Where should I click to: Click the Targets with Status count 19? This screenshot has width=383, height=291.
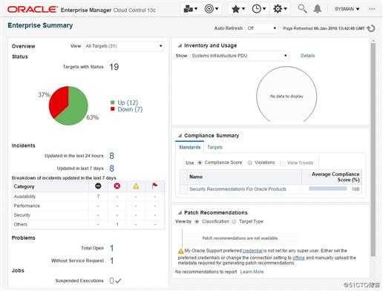(x=114, y=67)
